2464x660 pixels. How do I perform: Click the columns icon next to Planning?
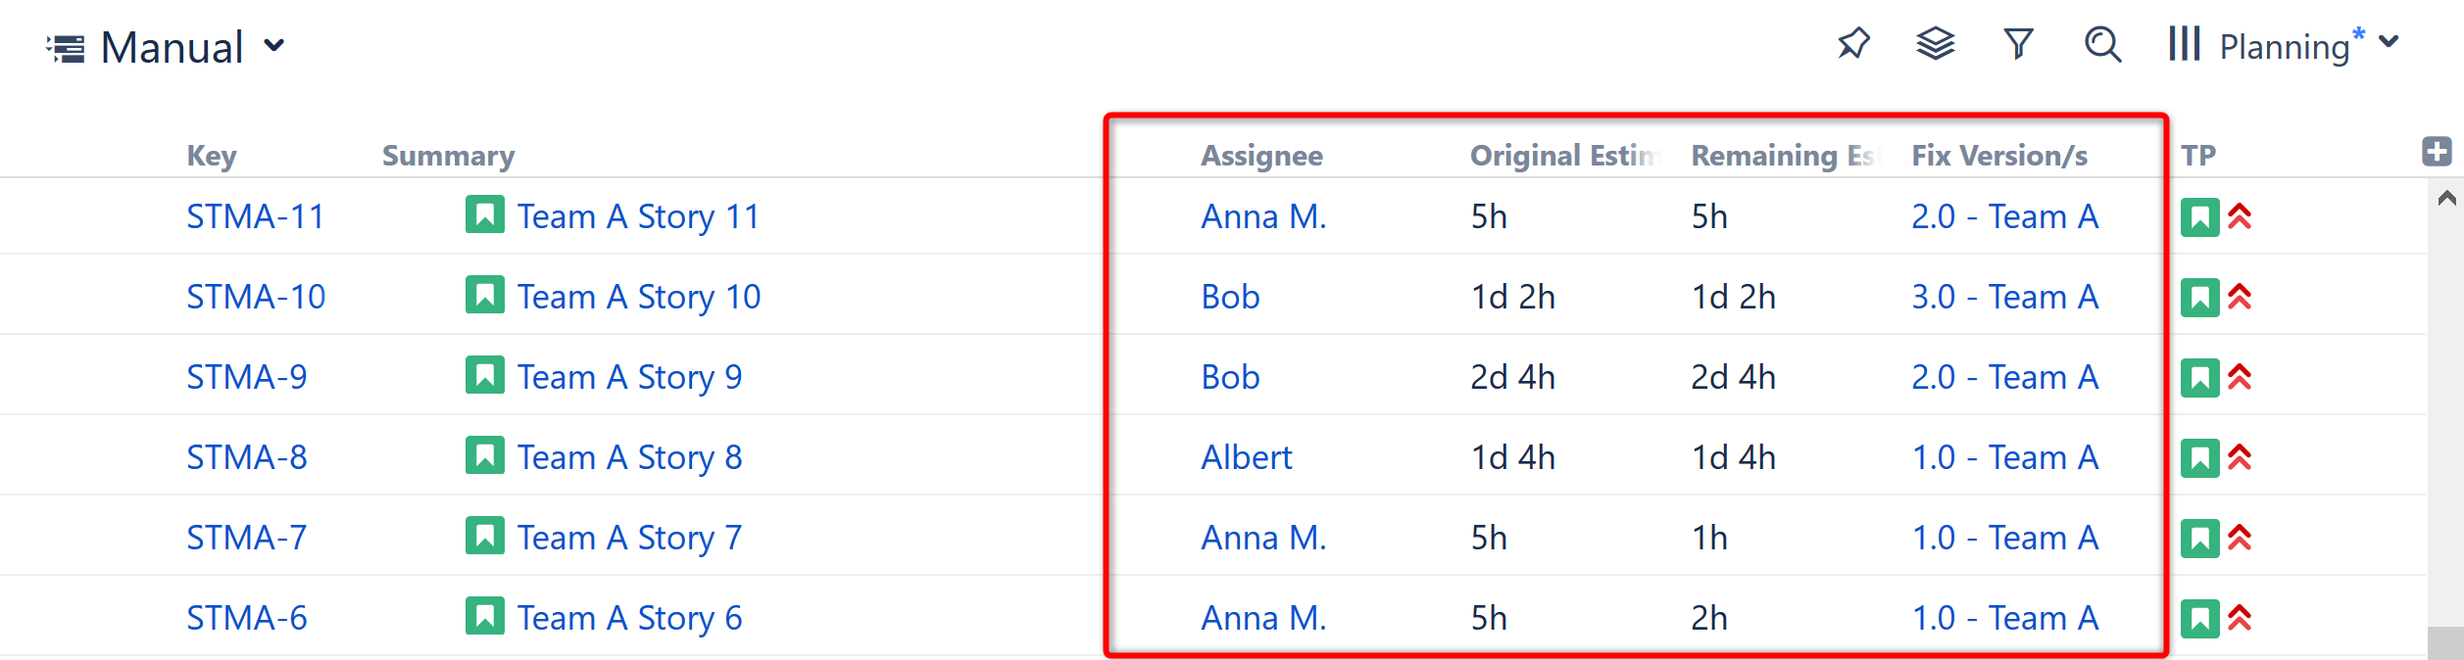click(x=2185, y=44)
